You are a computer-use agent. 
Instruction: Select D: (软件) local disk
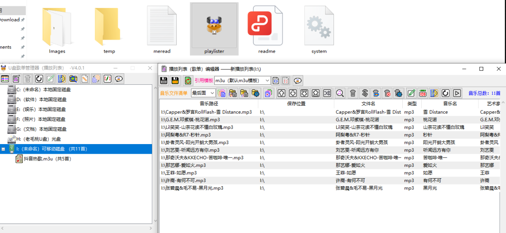tap(41, 99)
